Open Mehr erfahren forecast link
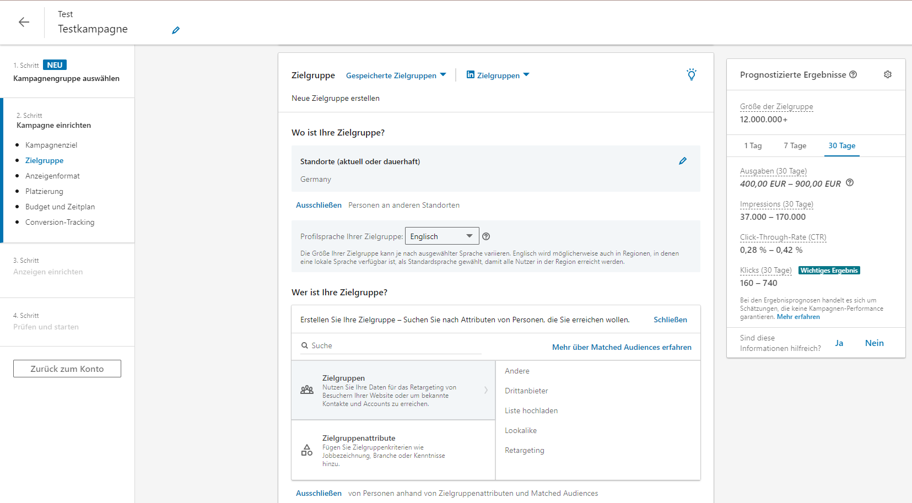This screenshot has width=912, height=503. [x=798, y=317]
